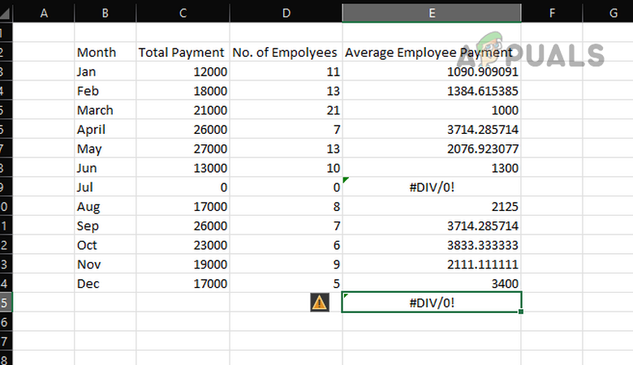Select the Sep month cell
The height and width of the screenshot is (365, 633).
pos(105,225)
